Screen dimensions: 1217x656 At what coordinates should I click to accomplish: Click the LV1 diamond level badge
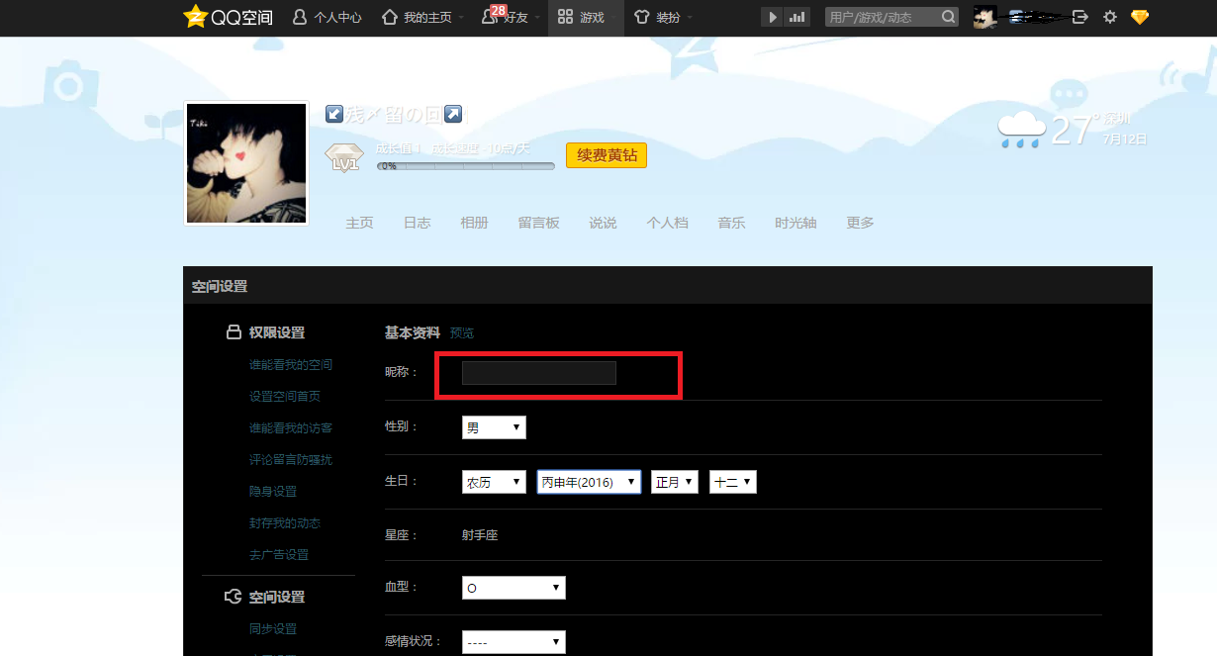pos(344,158)
